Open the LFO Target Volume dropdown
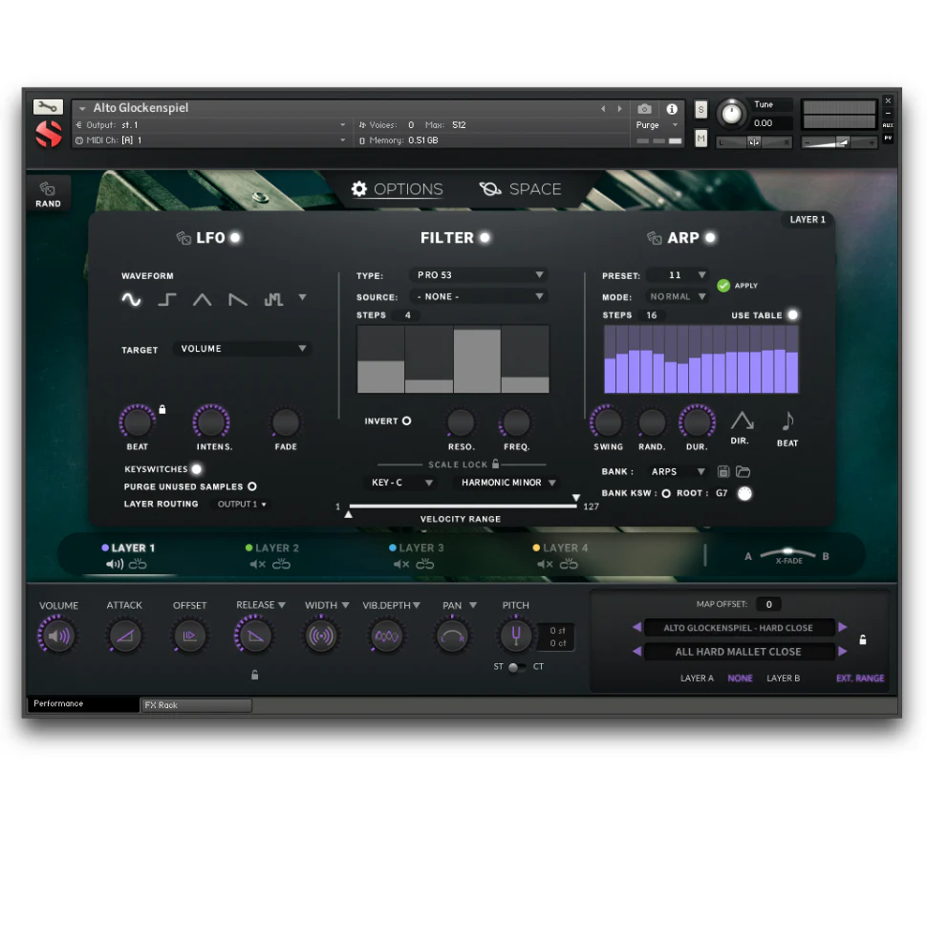The width and height of the screenshot is (927, 927). pyautogui.click(x=242, y=349)
